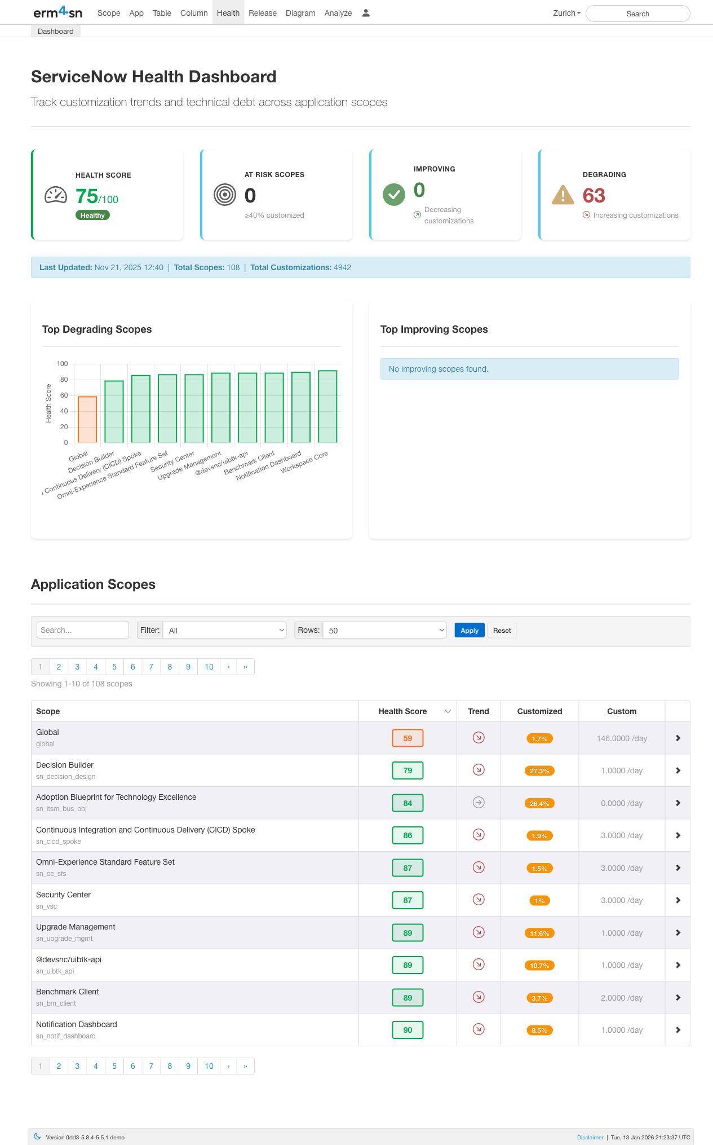Screen dimensions: 713x1145
Task: Open the Scope menu
Action: [109, 13]
